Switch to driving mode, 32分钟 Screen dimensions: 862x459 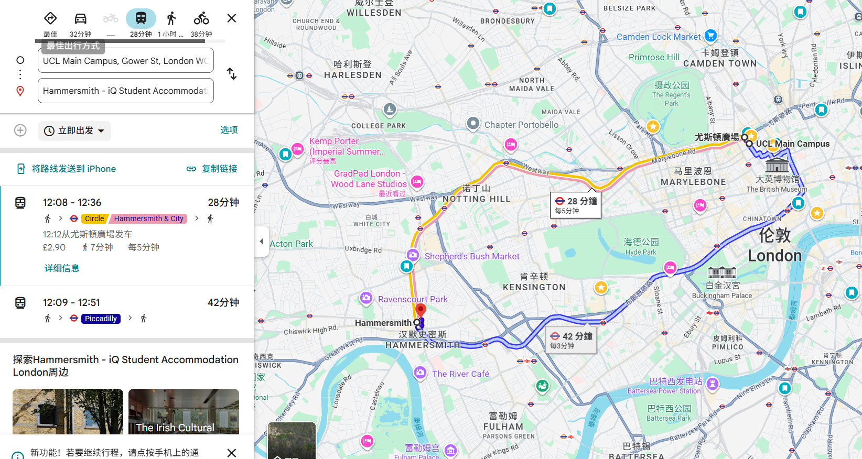tap(80, 24)
